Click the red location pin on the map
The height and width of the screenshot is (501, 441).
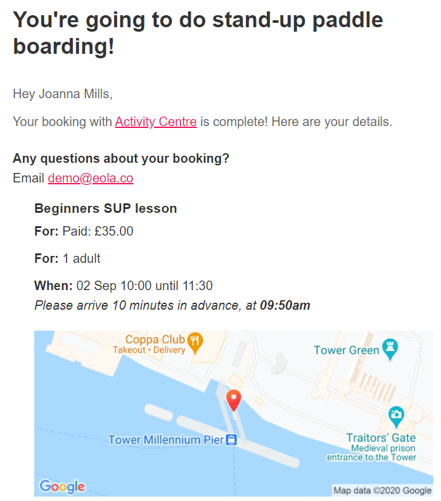click(x=234, y=401)
